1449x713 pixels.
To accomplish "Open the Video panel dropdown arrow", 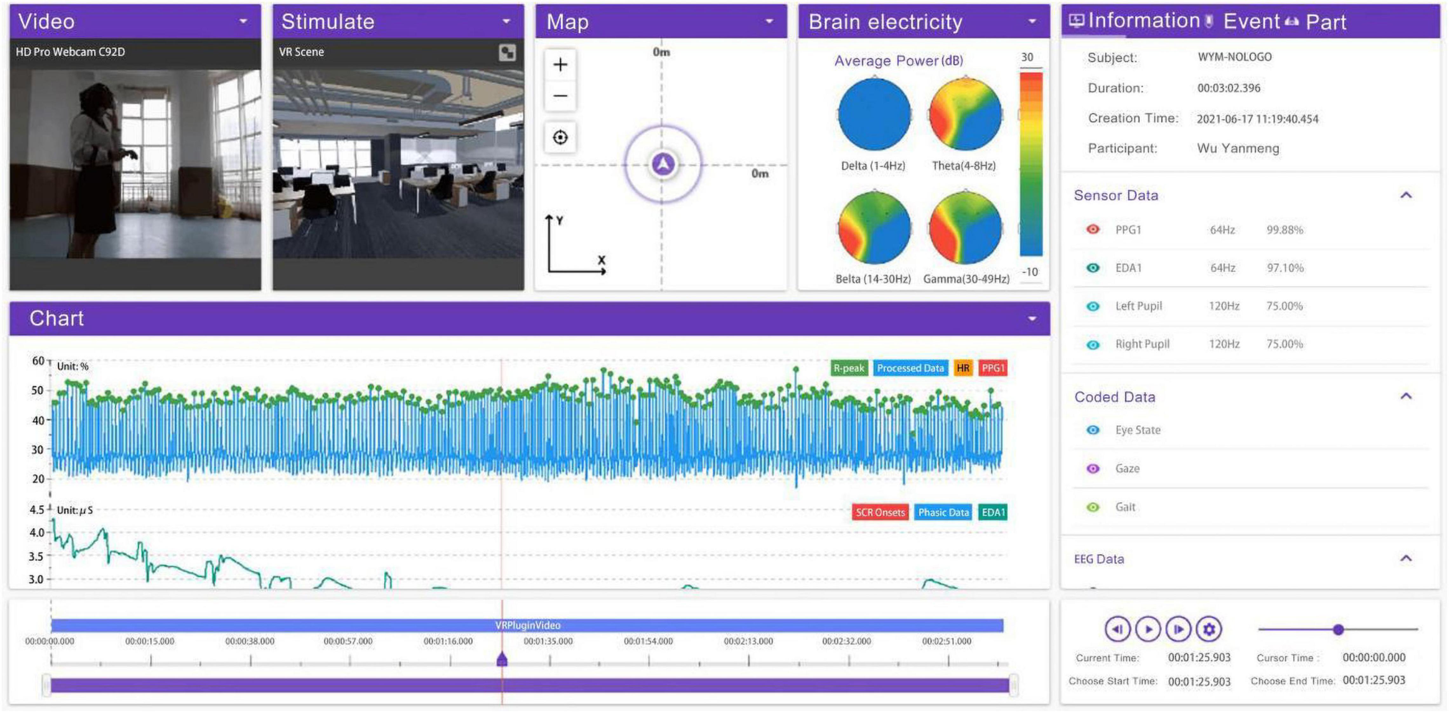I will (244, 21).
